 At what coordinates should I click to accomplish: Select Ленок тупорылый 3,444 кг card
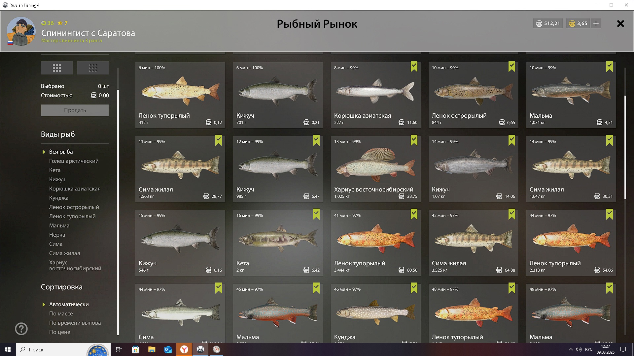[376, 243]
